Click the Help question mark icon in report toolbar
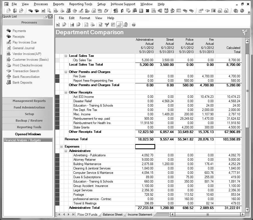Viewport: 253px width, 220px height. pyautogui.click(x=134, y=25)
